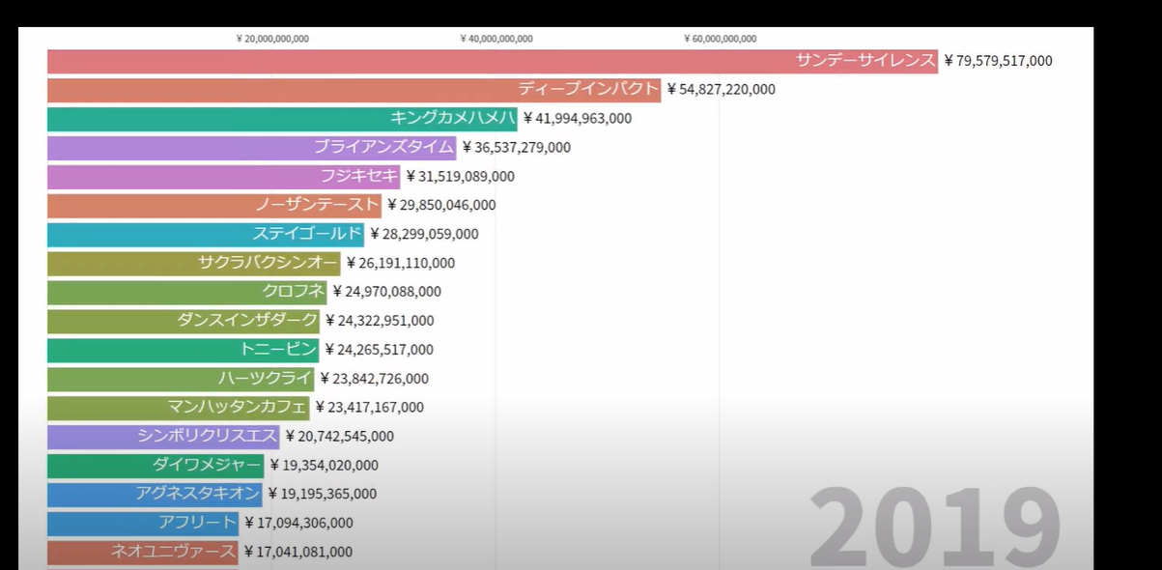Select the ハーツクライ bar label
The width and height of the screenshot is (1162, 570).
click(266, 378)
